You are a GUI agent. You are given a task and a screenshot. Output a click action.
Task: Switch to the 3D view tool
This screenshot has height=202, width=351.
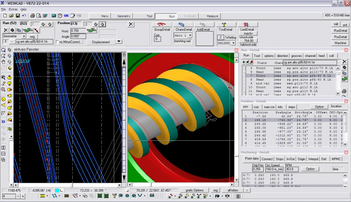3,122
